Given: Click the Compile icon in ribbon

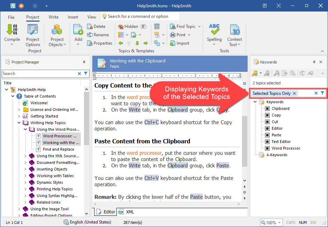Looking at the screenshot, I should tap(12, 30).
